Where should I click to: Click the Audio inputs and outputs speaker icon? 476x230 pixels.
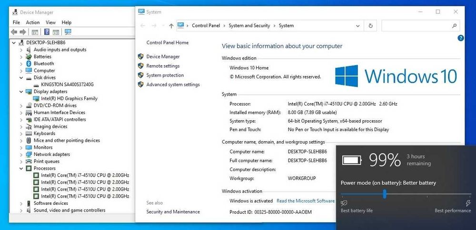click(29, 50)
